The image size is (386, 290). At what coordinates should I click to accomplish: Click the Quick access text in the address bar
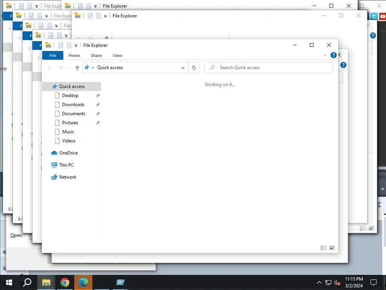click(110, 68)
